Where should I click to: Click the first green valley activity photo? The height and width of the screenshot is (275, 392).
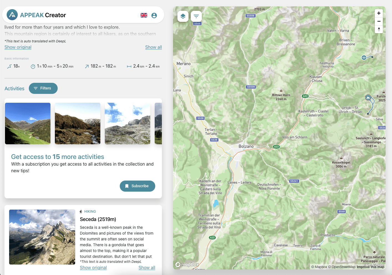tap(27, 124)
